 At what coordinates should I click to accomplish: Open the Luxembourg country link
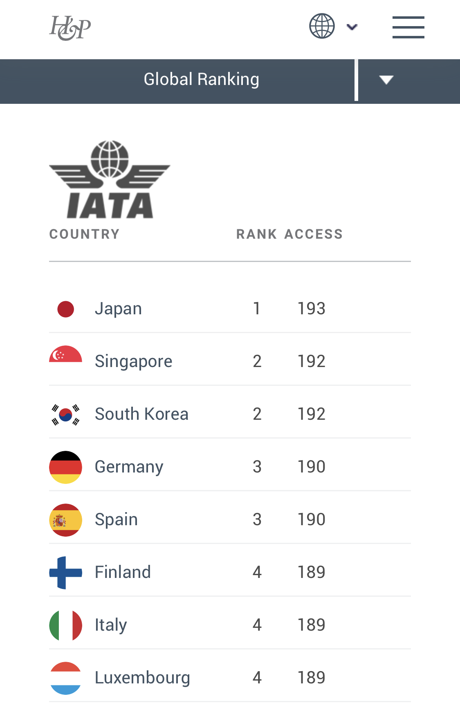click(x=142, y=678)
